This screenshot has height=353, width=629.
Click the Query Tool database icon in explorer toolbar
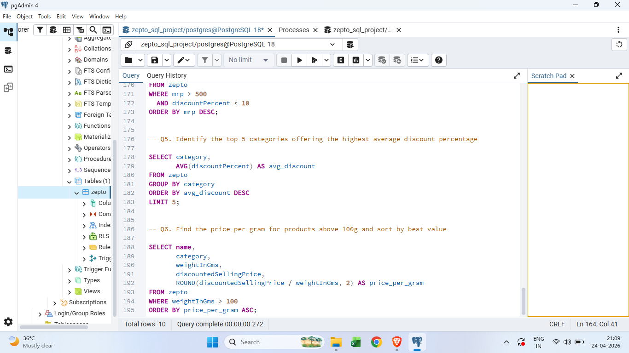(x=53, y=30)
